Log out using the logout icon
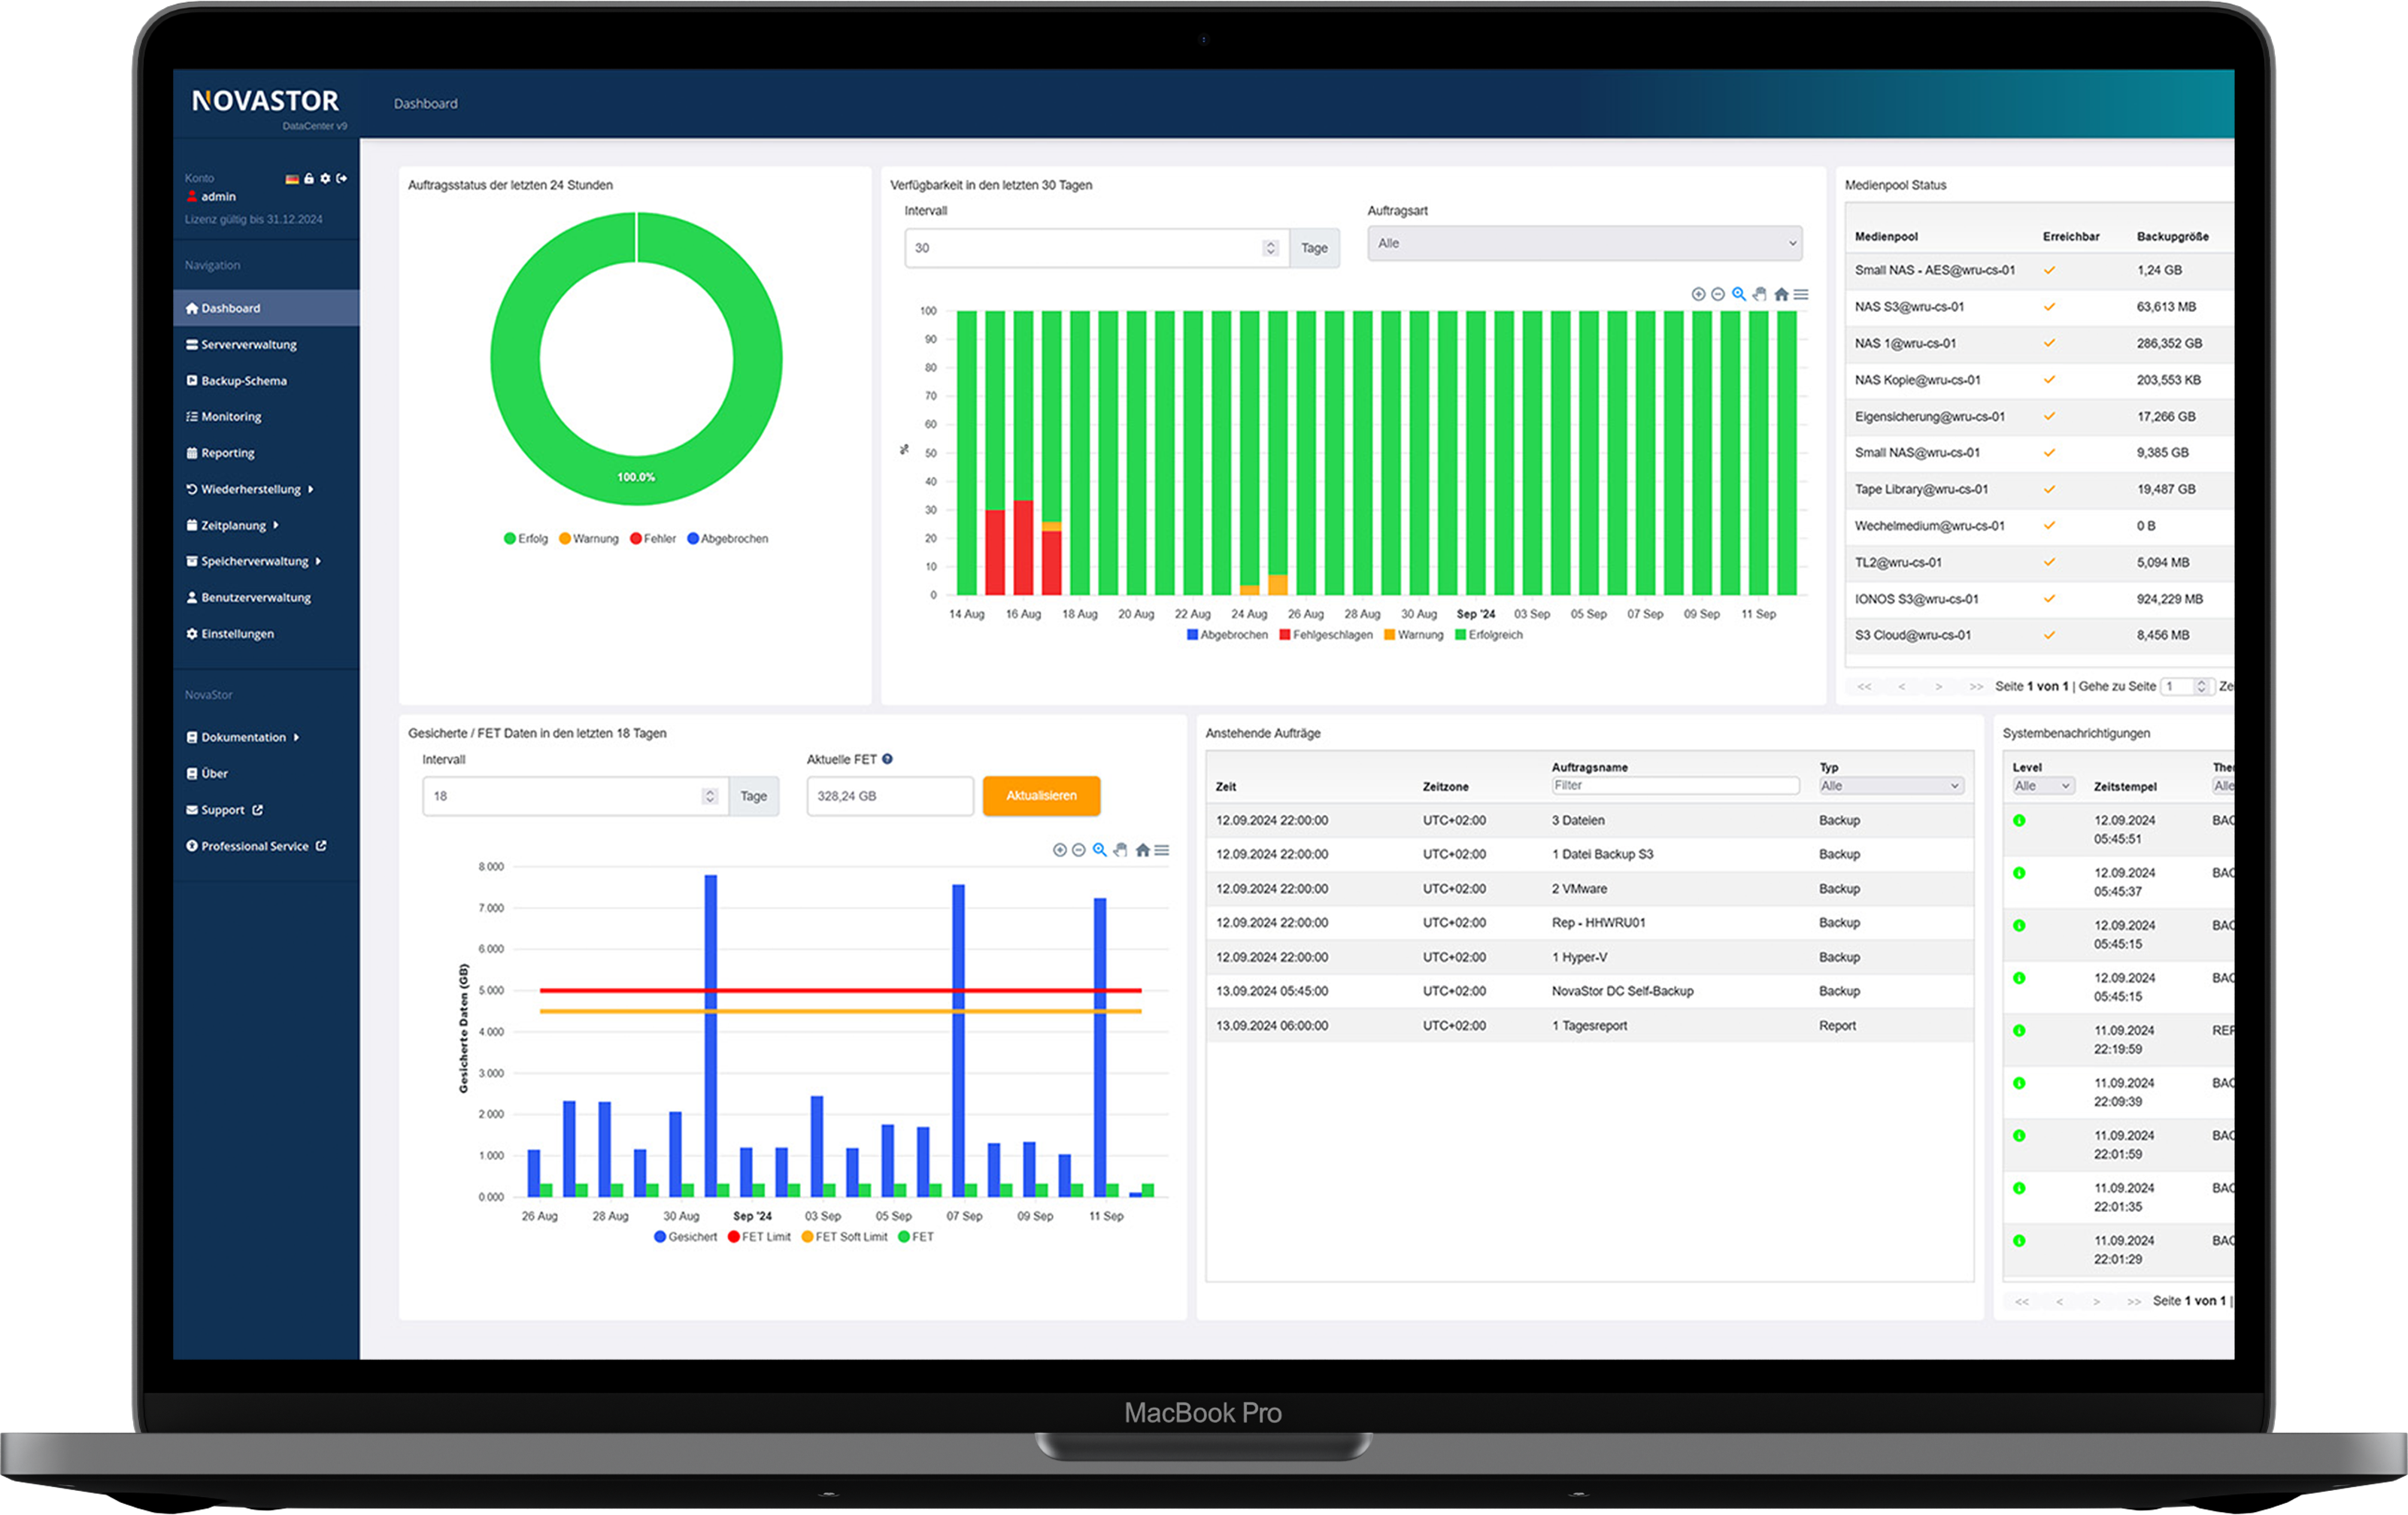 click(x=342, y=178)
